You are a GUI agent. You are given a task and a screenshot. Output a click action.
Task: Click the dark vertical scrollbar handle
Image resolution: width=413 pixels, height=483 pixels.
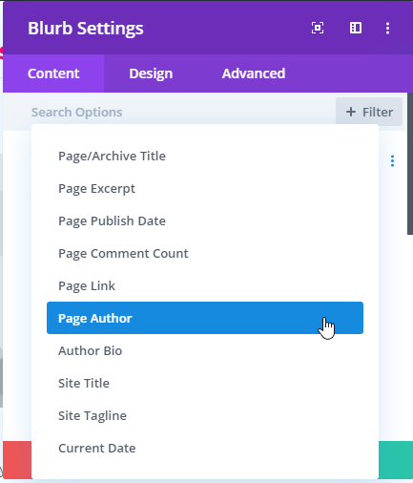[410, 164]
